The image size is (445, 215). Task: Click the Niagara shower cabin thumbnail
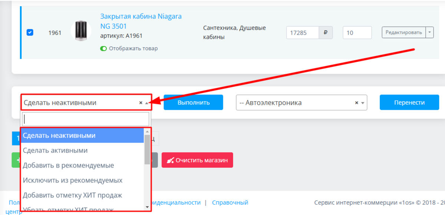tap(80, 30)
